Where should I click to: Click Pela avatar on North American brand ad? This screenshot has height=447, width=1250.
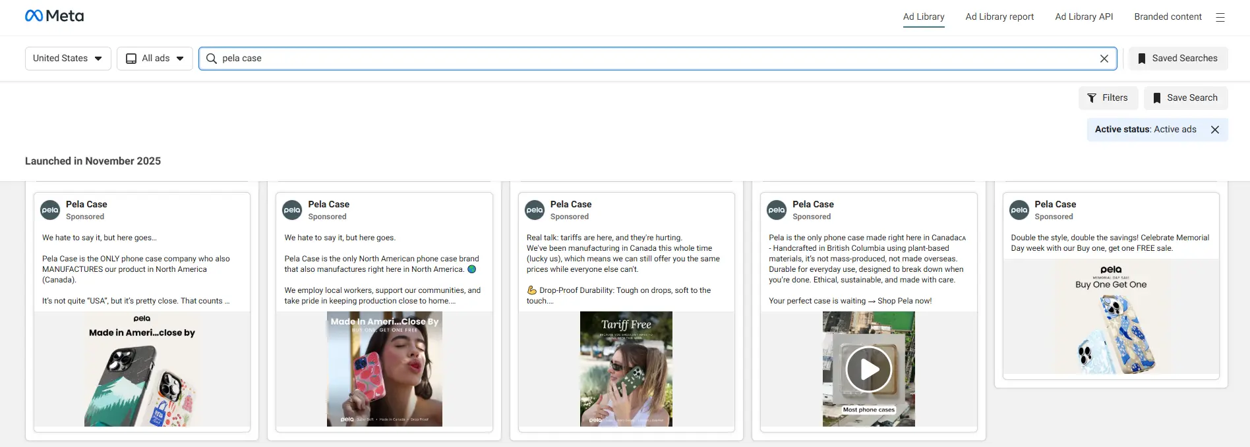(x=292, y=210)
